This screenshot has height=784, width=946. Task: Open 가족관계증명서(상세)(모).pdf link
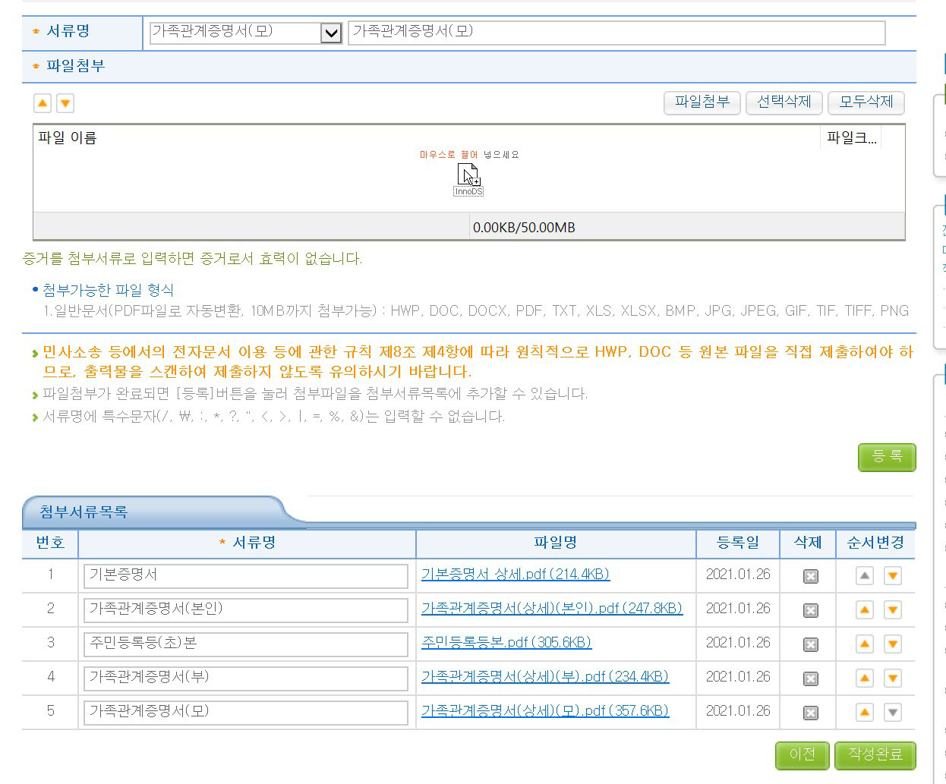pos(545,711)
